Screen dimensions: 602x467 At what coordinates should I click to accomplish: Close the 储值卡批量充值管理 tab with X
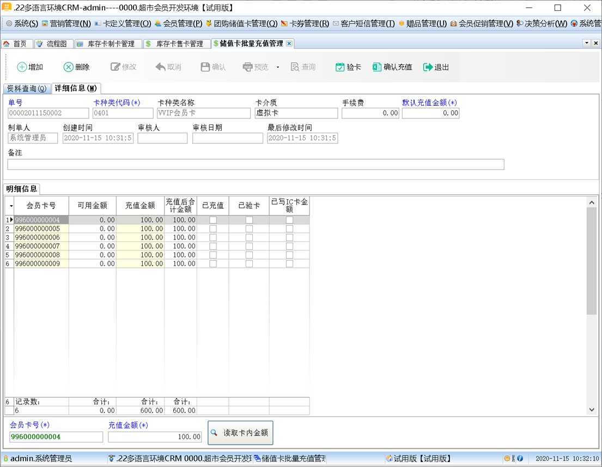289,44
